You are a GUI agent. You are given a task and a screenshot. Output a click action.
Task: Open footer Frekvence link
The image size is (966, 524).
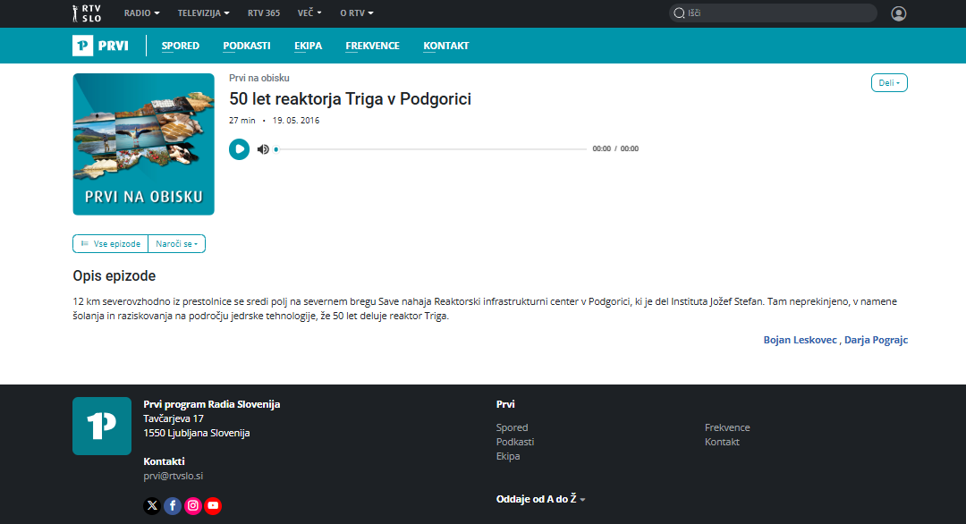click(x=727, y=427)
